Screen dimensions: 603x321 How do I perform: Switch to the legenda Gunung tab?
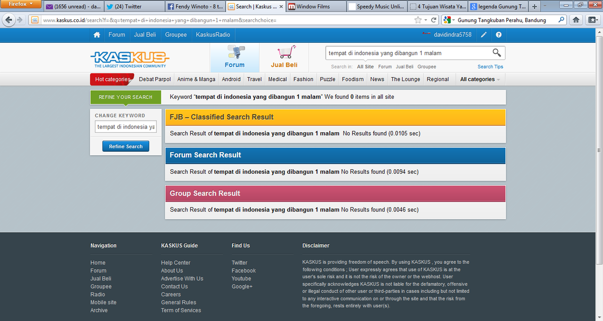pyautogui.click(x=498, y=7)
